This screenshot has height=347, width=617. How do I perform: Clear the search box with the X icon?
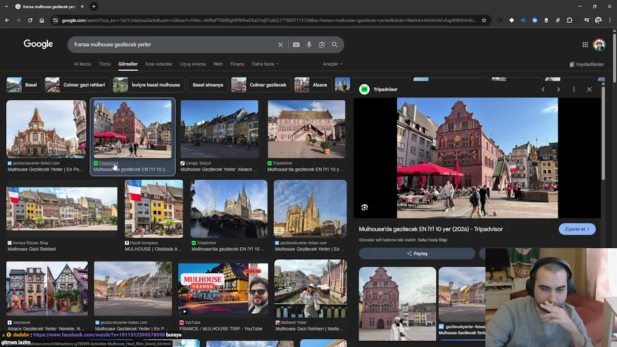(280, 44)
